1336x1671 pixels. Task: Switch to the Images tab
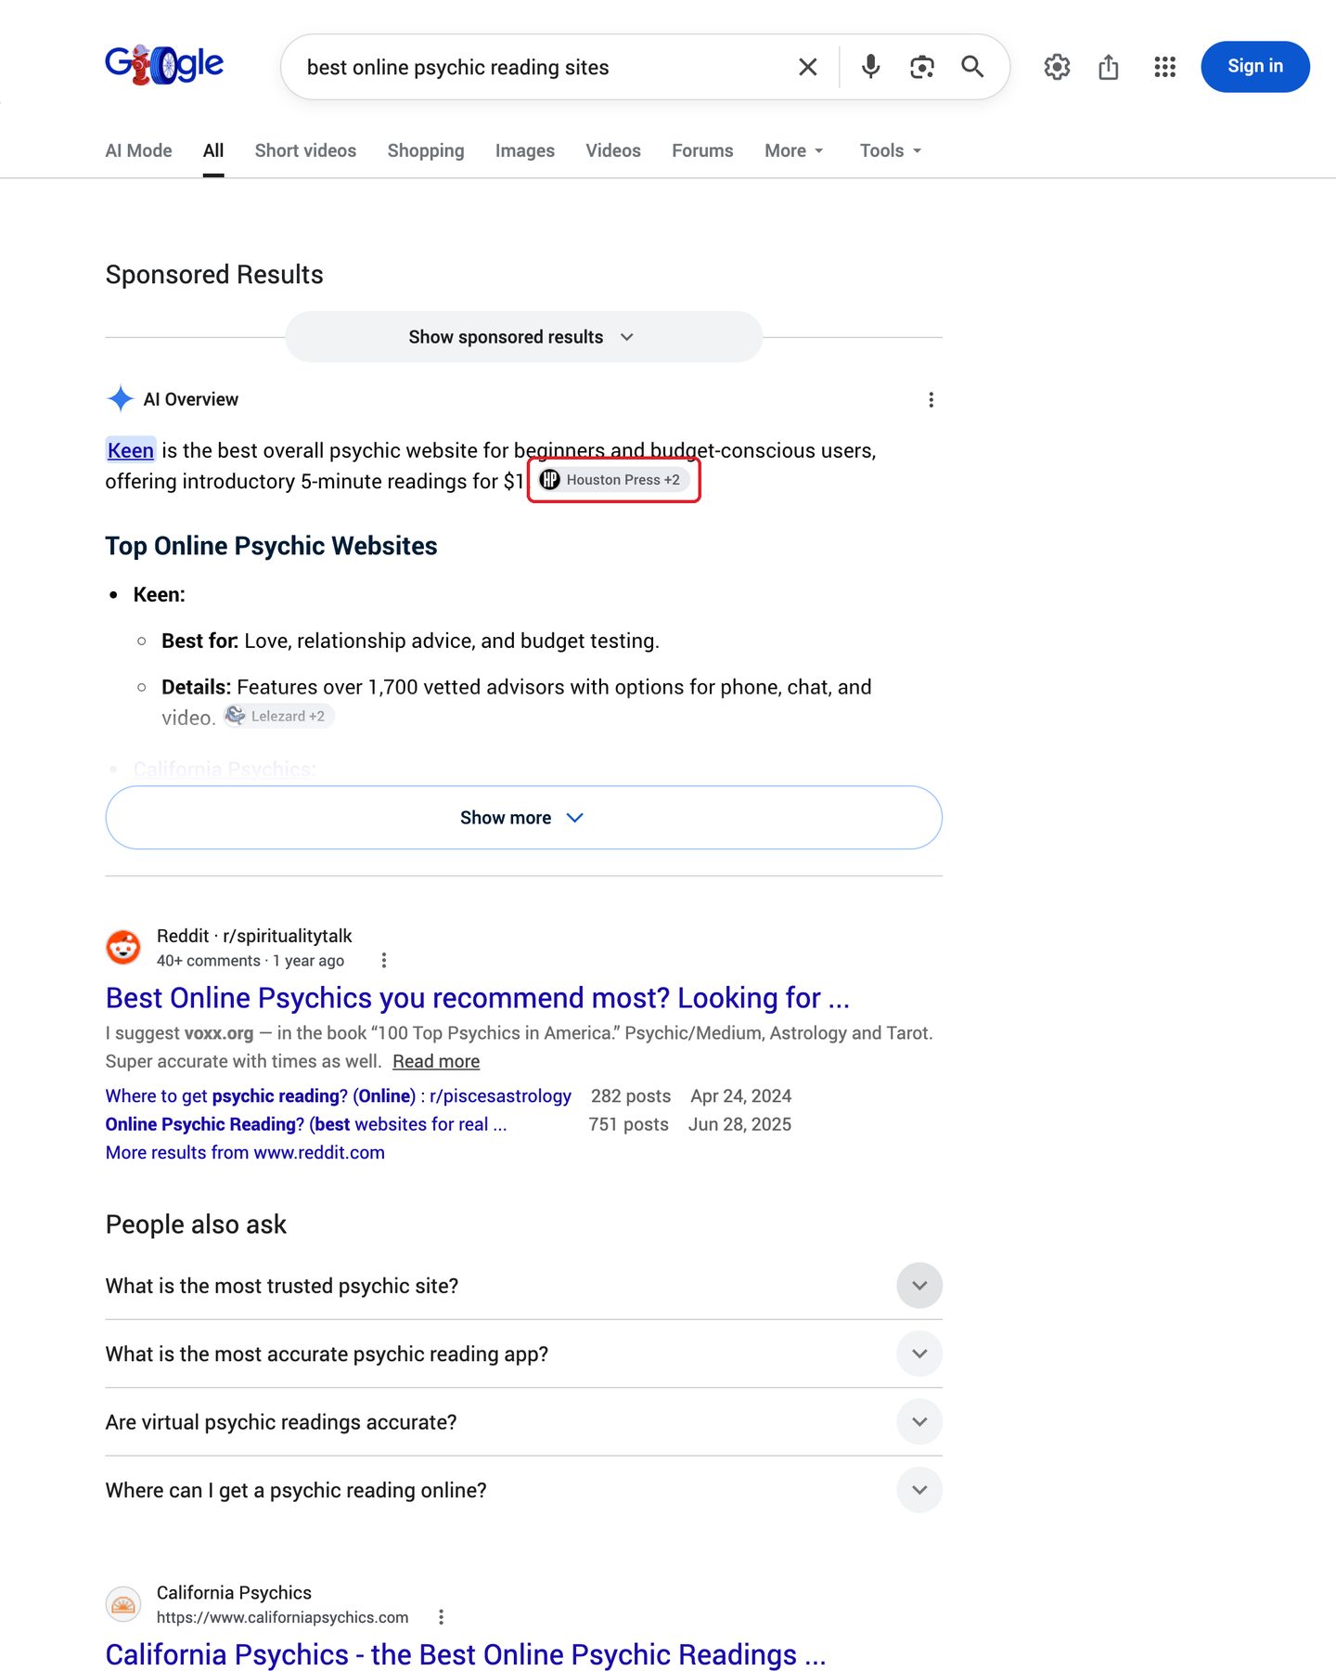pyautogui.click(x=525, y=151)
